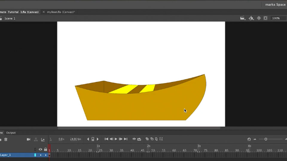The width and height of the screenshot is (287, 161).
Task: Add a camera using the camera icon
Action: [29, 139]
